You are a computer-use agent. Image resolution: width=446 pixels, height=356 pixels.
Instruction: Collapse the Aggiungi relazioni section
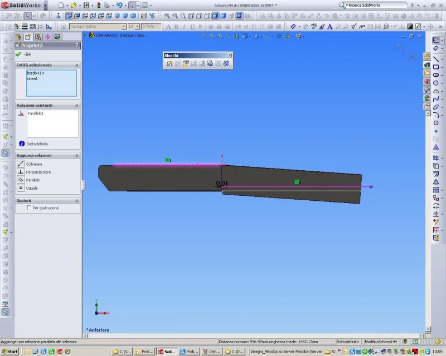click(77, 156)
